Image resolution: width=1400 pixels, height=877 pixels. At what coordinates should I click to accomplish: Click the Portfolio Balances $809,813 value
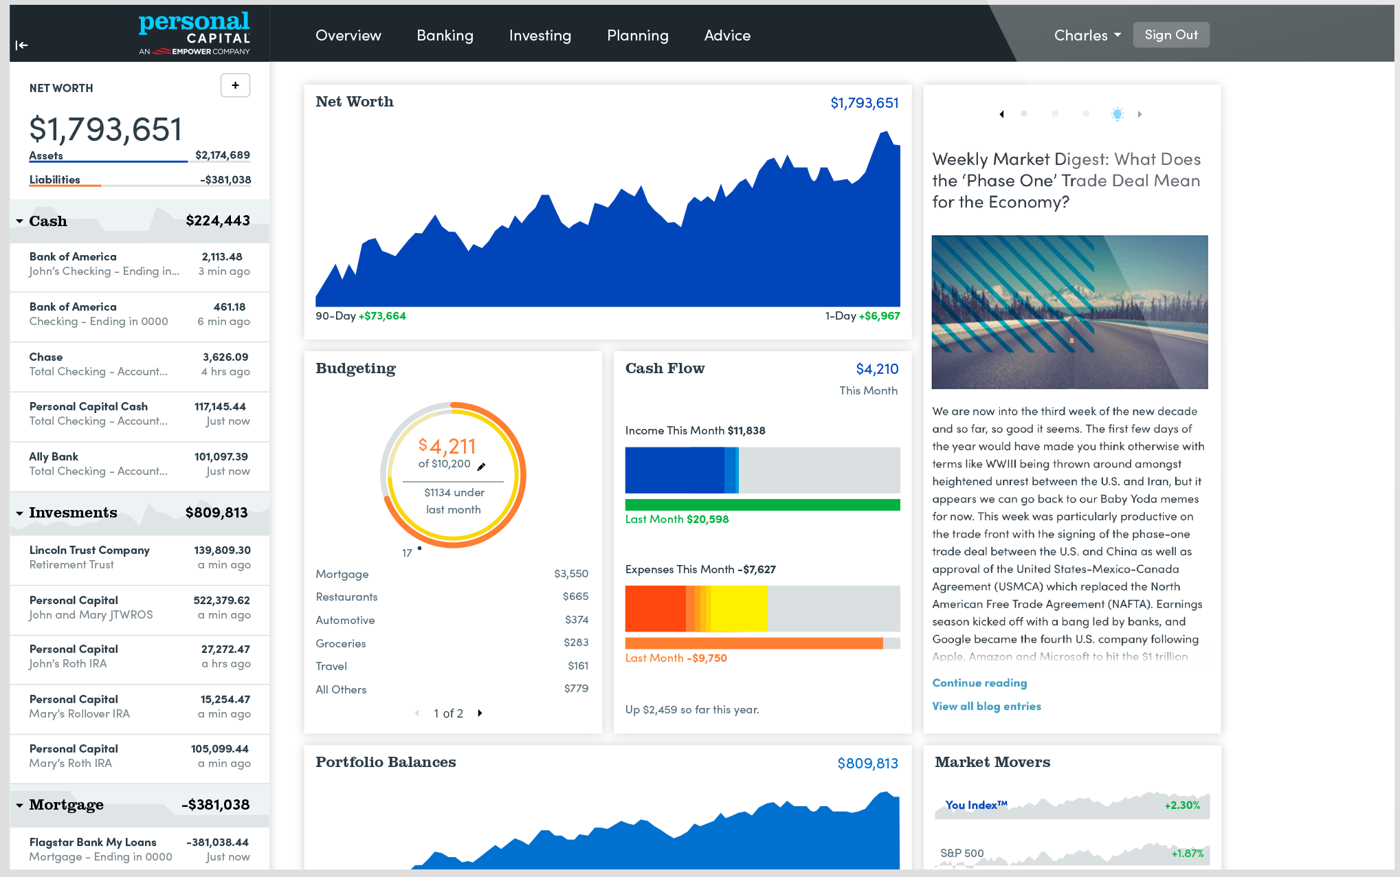tap(867, 763)
